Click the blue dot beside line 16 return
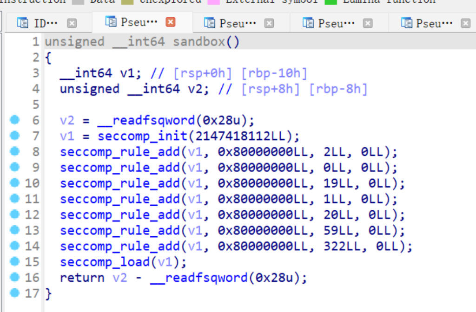The width and height of the screenshot is (476, 312). click(x=15, y=277)
